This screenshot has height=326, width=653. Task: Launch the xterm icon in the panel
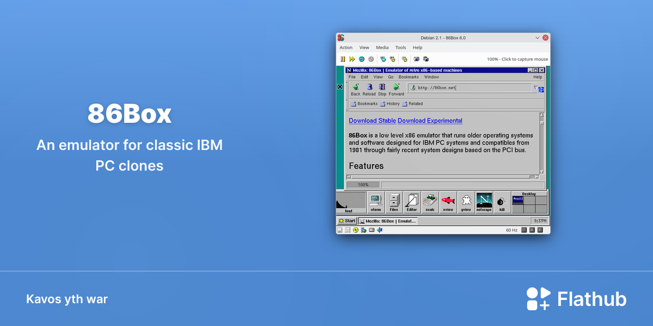[x=375, y=202]
